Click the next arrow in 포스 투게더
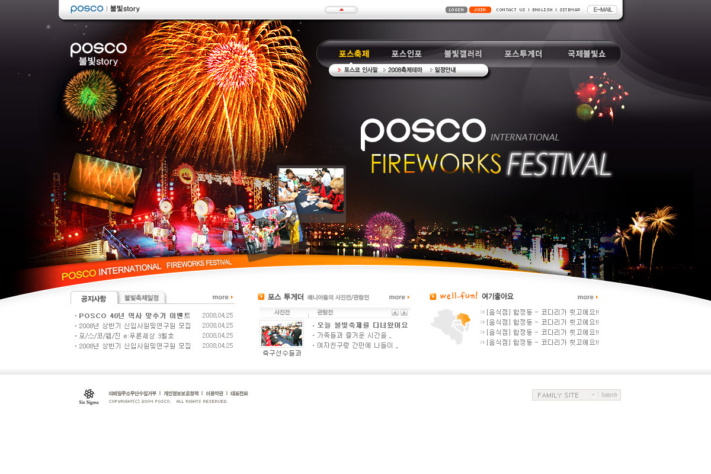This screenshot has height=474, width=711. [x=404, y=313]
